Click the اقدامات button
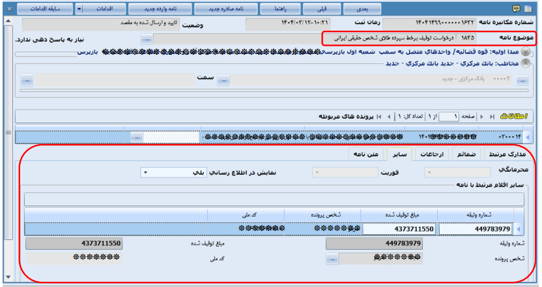The height and width of the screenshot is (287, 542). tap(104, 8)
